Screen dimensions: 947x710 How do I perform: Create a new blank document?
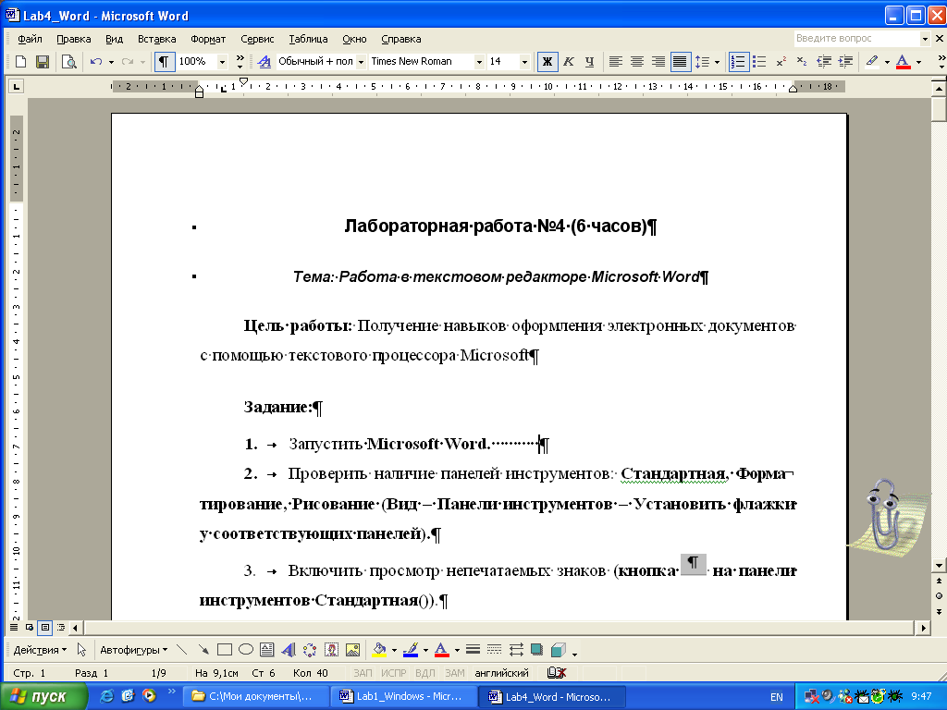tap(20, 62)
